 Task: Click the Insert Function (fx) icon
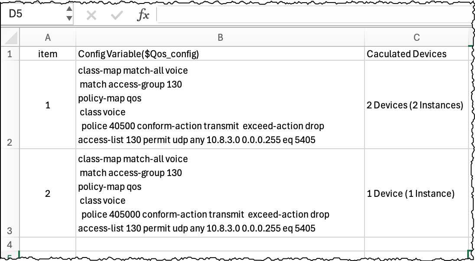[143, 14]
